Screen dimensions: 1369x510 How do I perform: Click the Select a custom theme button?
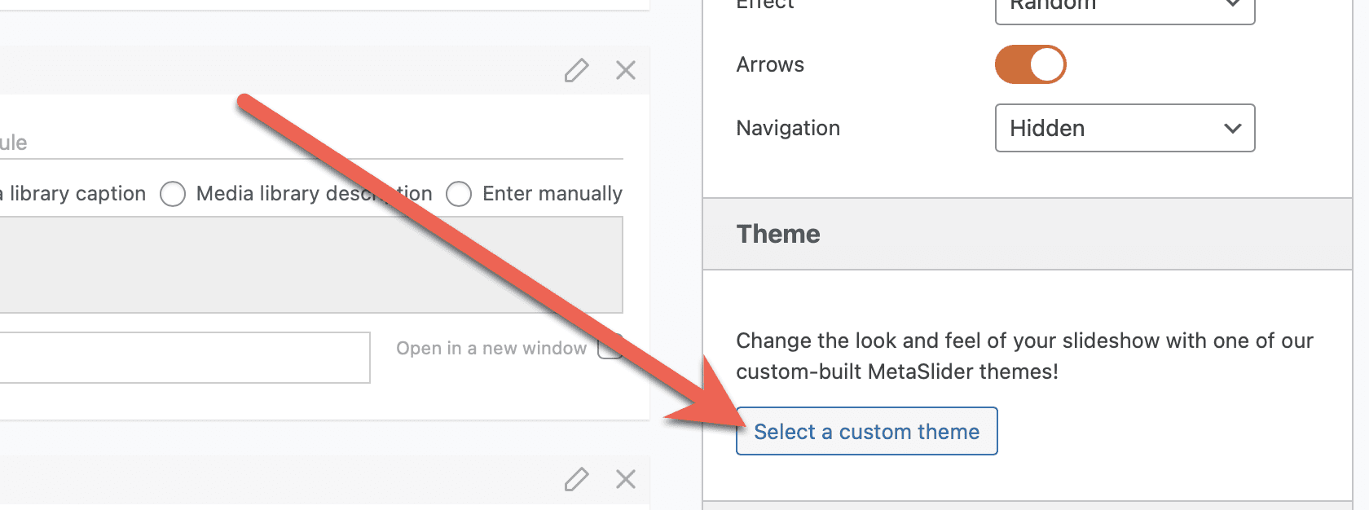click(x=866, y=431)
